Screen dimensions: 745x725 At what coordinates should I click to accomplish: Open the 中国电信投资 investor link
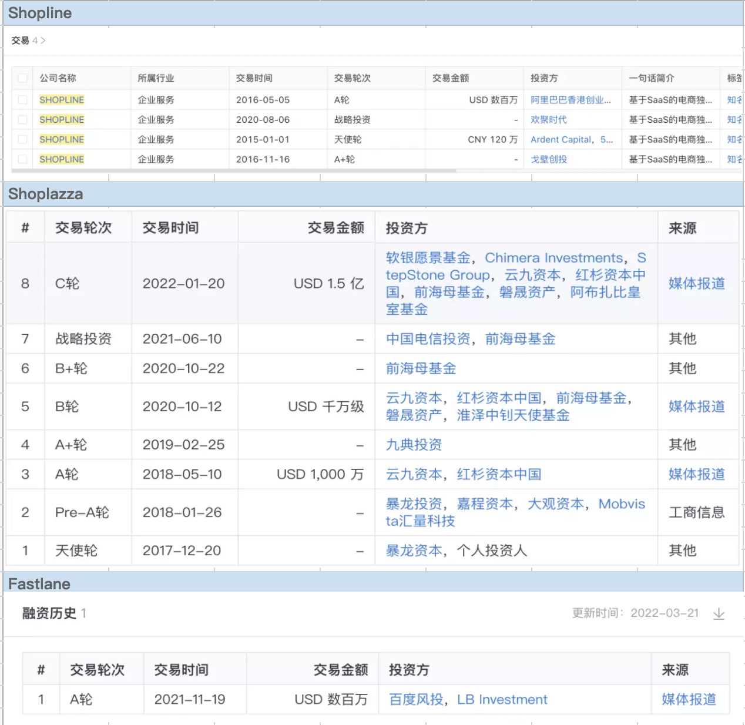(x=428, y=339)
